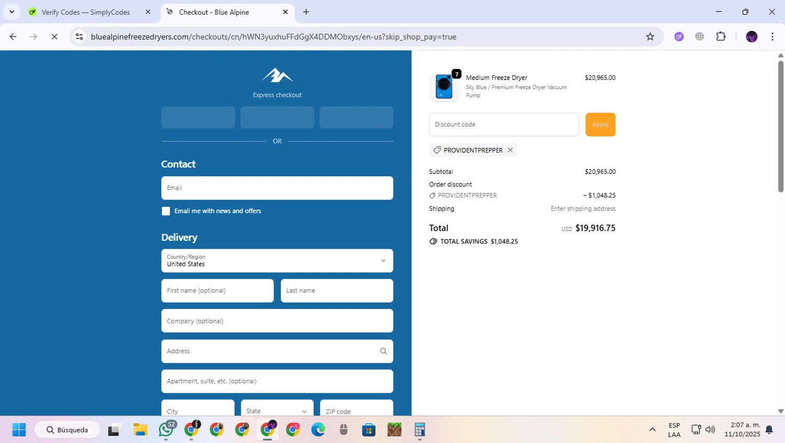785x443 pixels.
Task: Open the Chrome profile avatar
Action: tap(752, 37)
